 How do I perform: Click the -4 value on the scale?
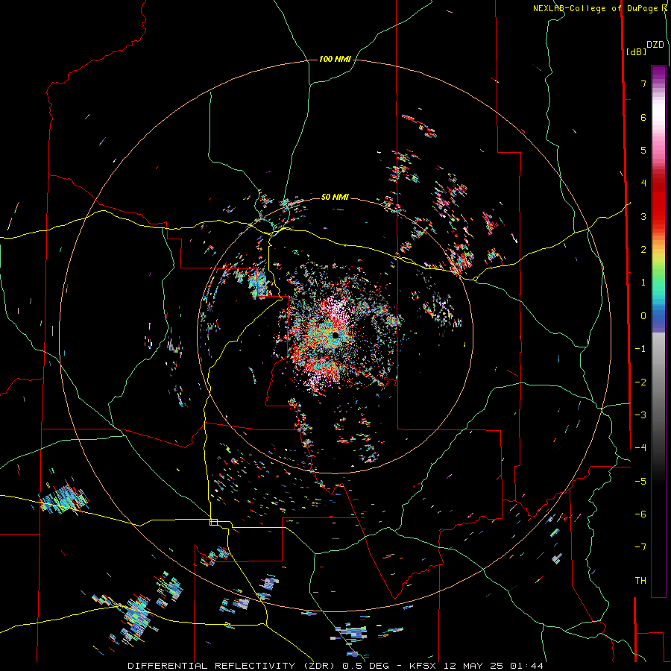[640, 448]
